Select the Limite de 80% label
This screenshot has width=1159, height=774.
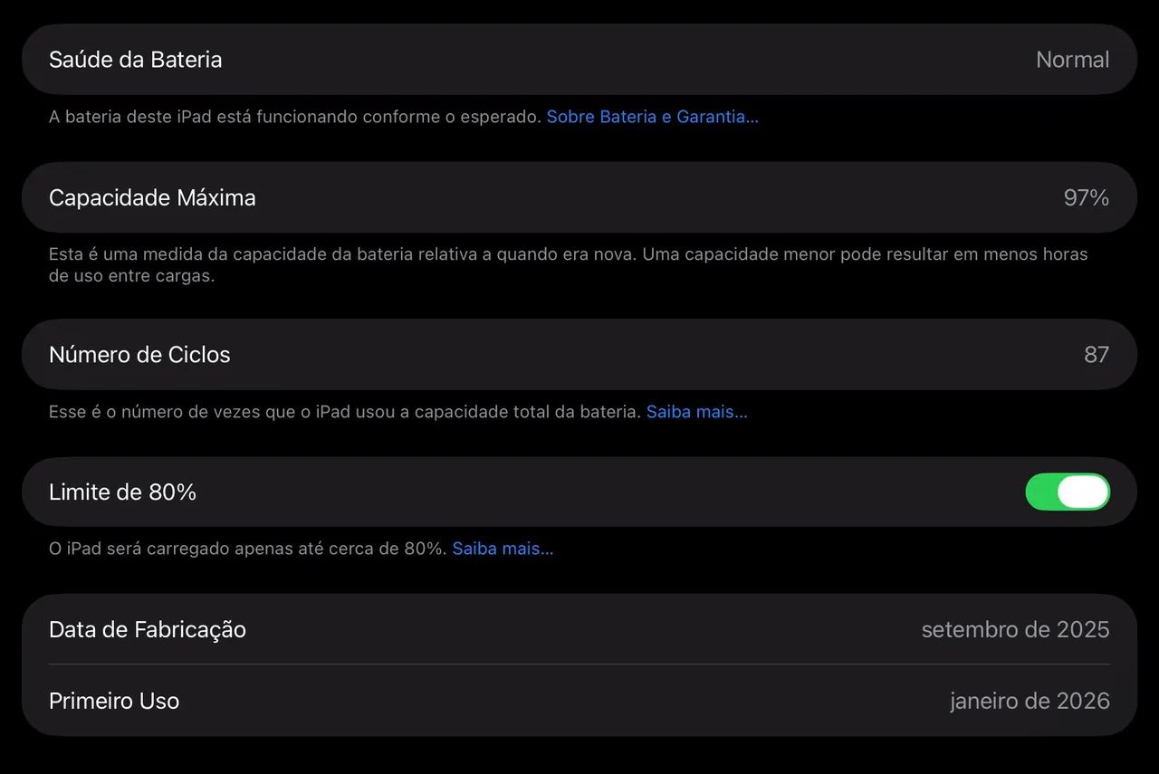coord(122,492)
